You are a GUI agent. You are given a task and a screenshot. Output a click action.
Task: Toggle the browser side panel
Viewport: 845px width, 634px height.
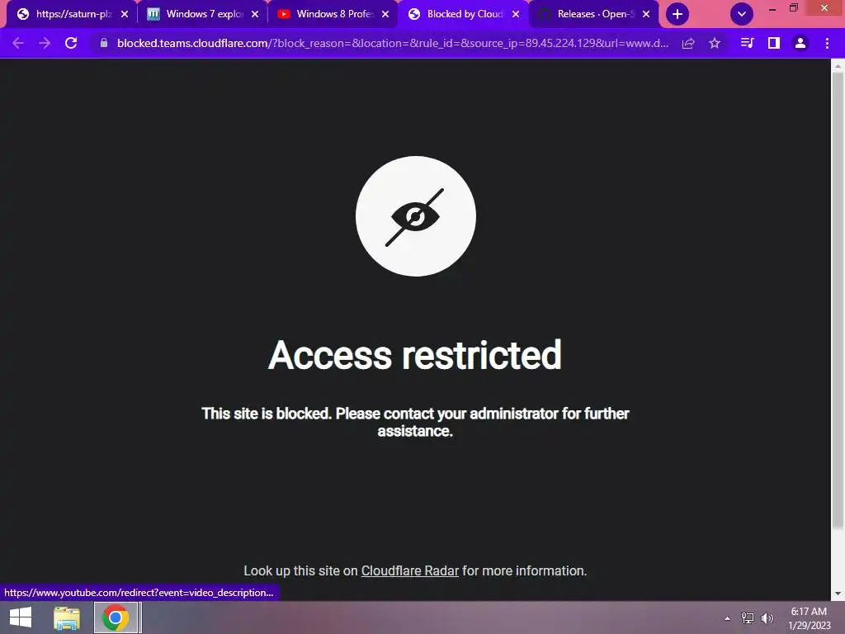[x=774, y=43]
